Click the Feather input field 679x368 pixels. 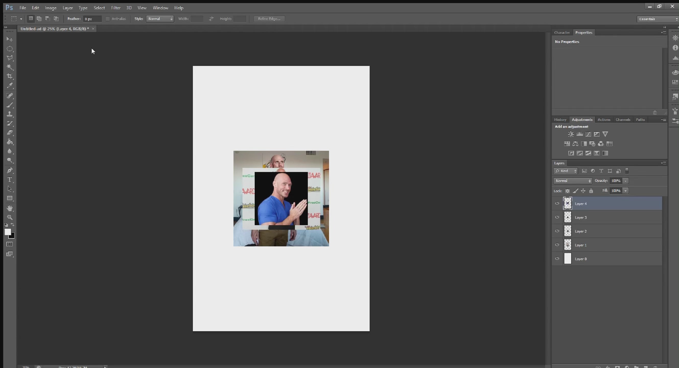click(92, 19)
